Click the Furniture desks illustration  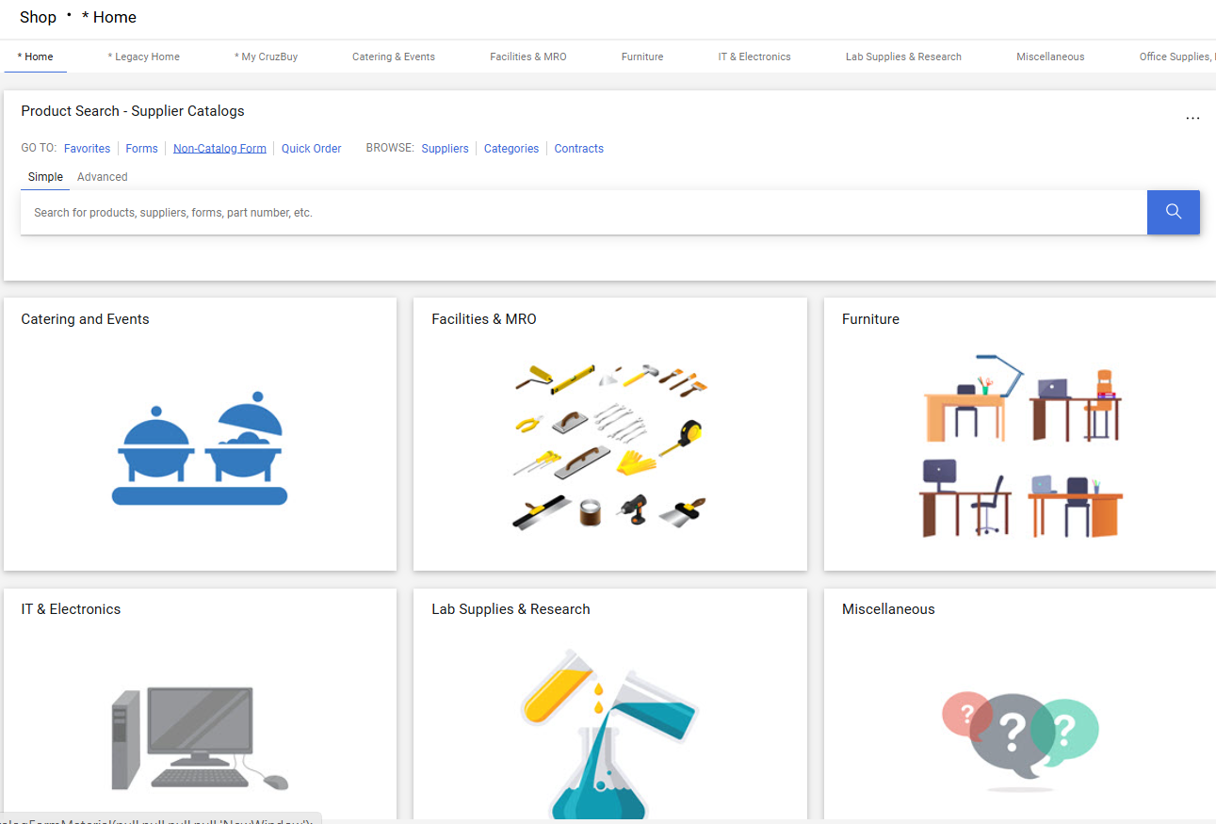(x=1022, y=446)
